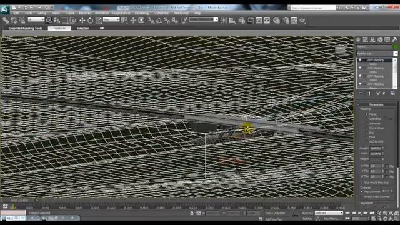The height and width of the screenshot is (225, 400).
Task: Click the Render Production teapot icon
Action: 302,21
